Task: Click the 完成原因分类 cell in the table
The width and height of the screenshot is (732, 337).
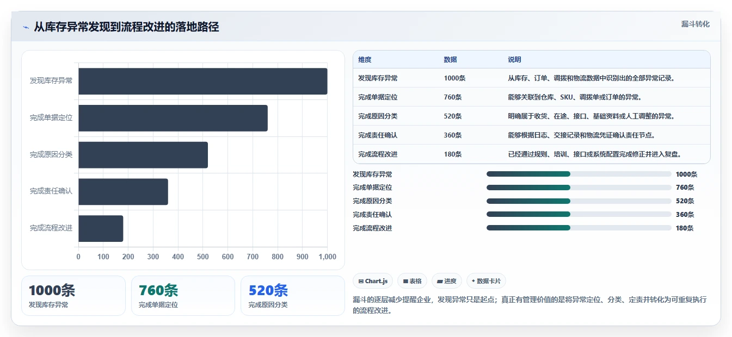Action: [x=378, y=116]
